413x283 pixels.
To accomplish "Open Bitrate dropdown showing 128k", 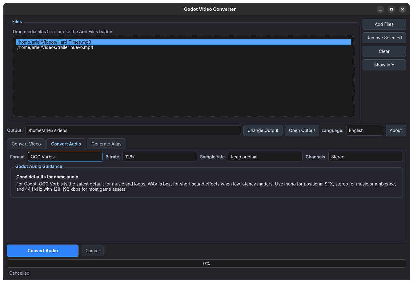I will [x=160, y=157].
